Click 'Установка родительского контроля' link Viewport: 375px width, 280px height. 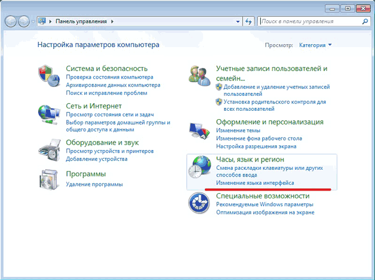click(275, 105)
